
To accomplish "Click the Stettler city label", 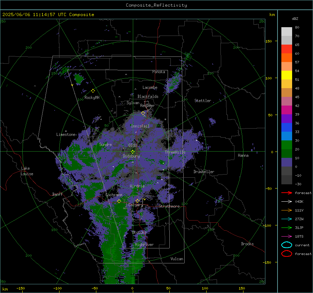I will 203,101.
